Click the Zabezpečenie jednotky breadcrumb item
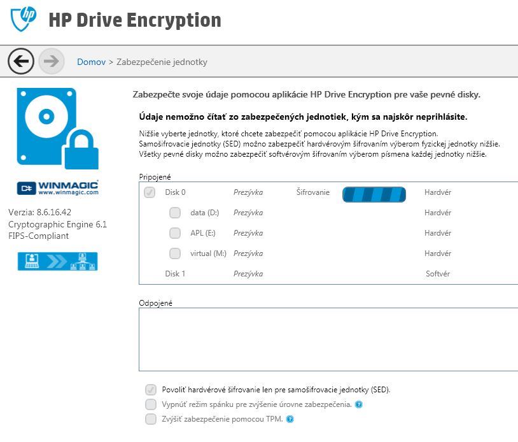The image size is (518, 442). pos(162,62)
